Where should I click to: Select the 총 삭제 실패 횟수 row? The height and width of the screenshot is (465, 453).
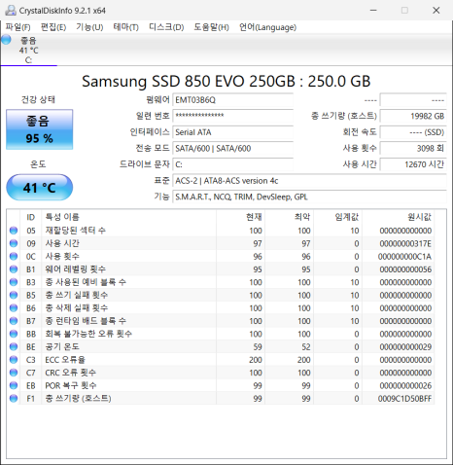221,308
